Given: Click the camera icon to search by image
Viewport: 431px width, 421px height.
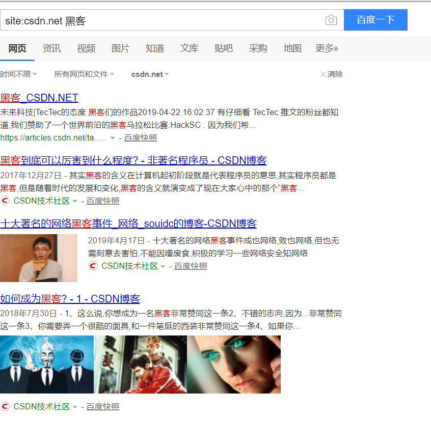Looking at the screenshot, I should click(331, 20).
